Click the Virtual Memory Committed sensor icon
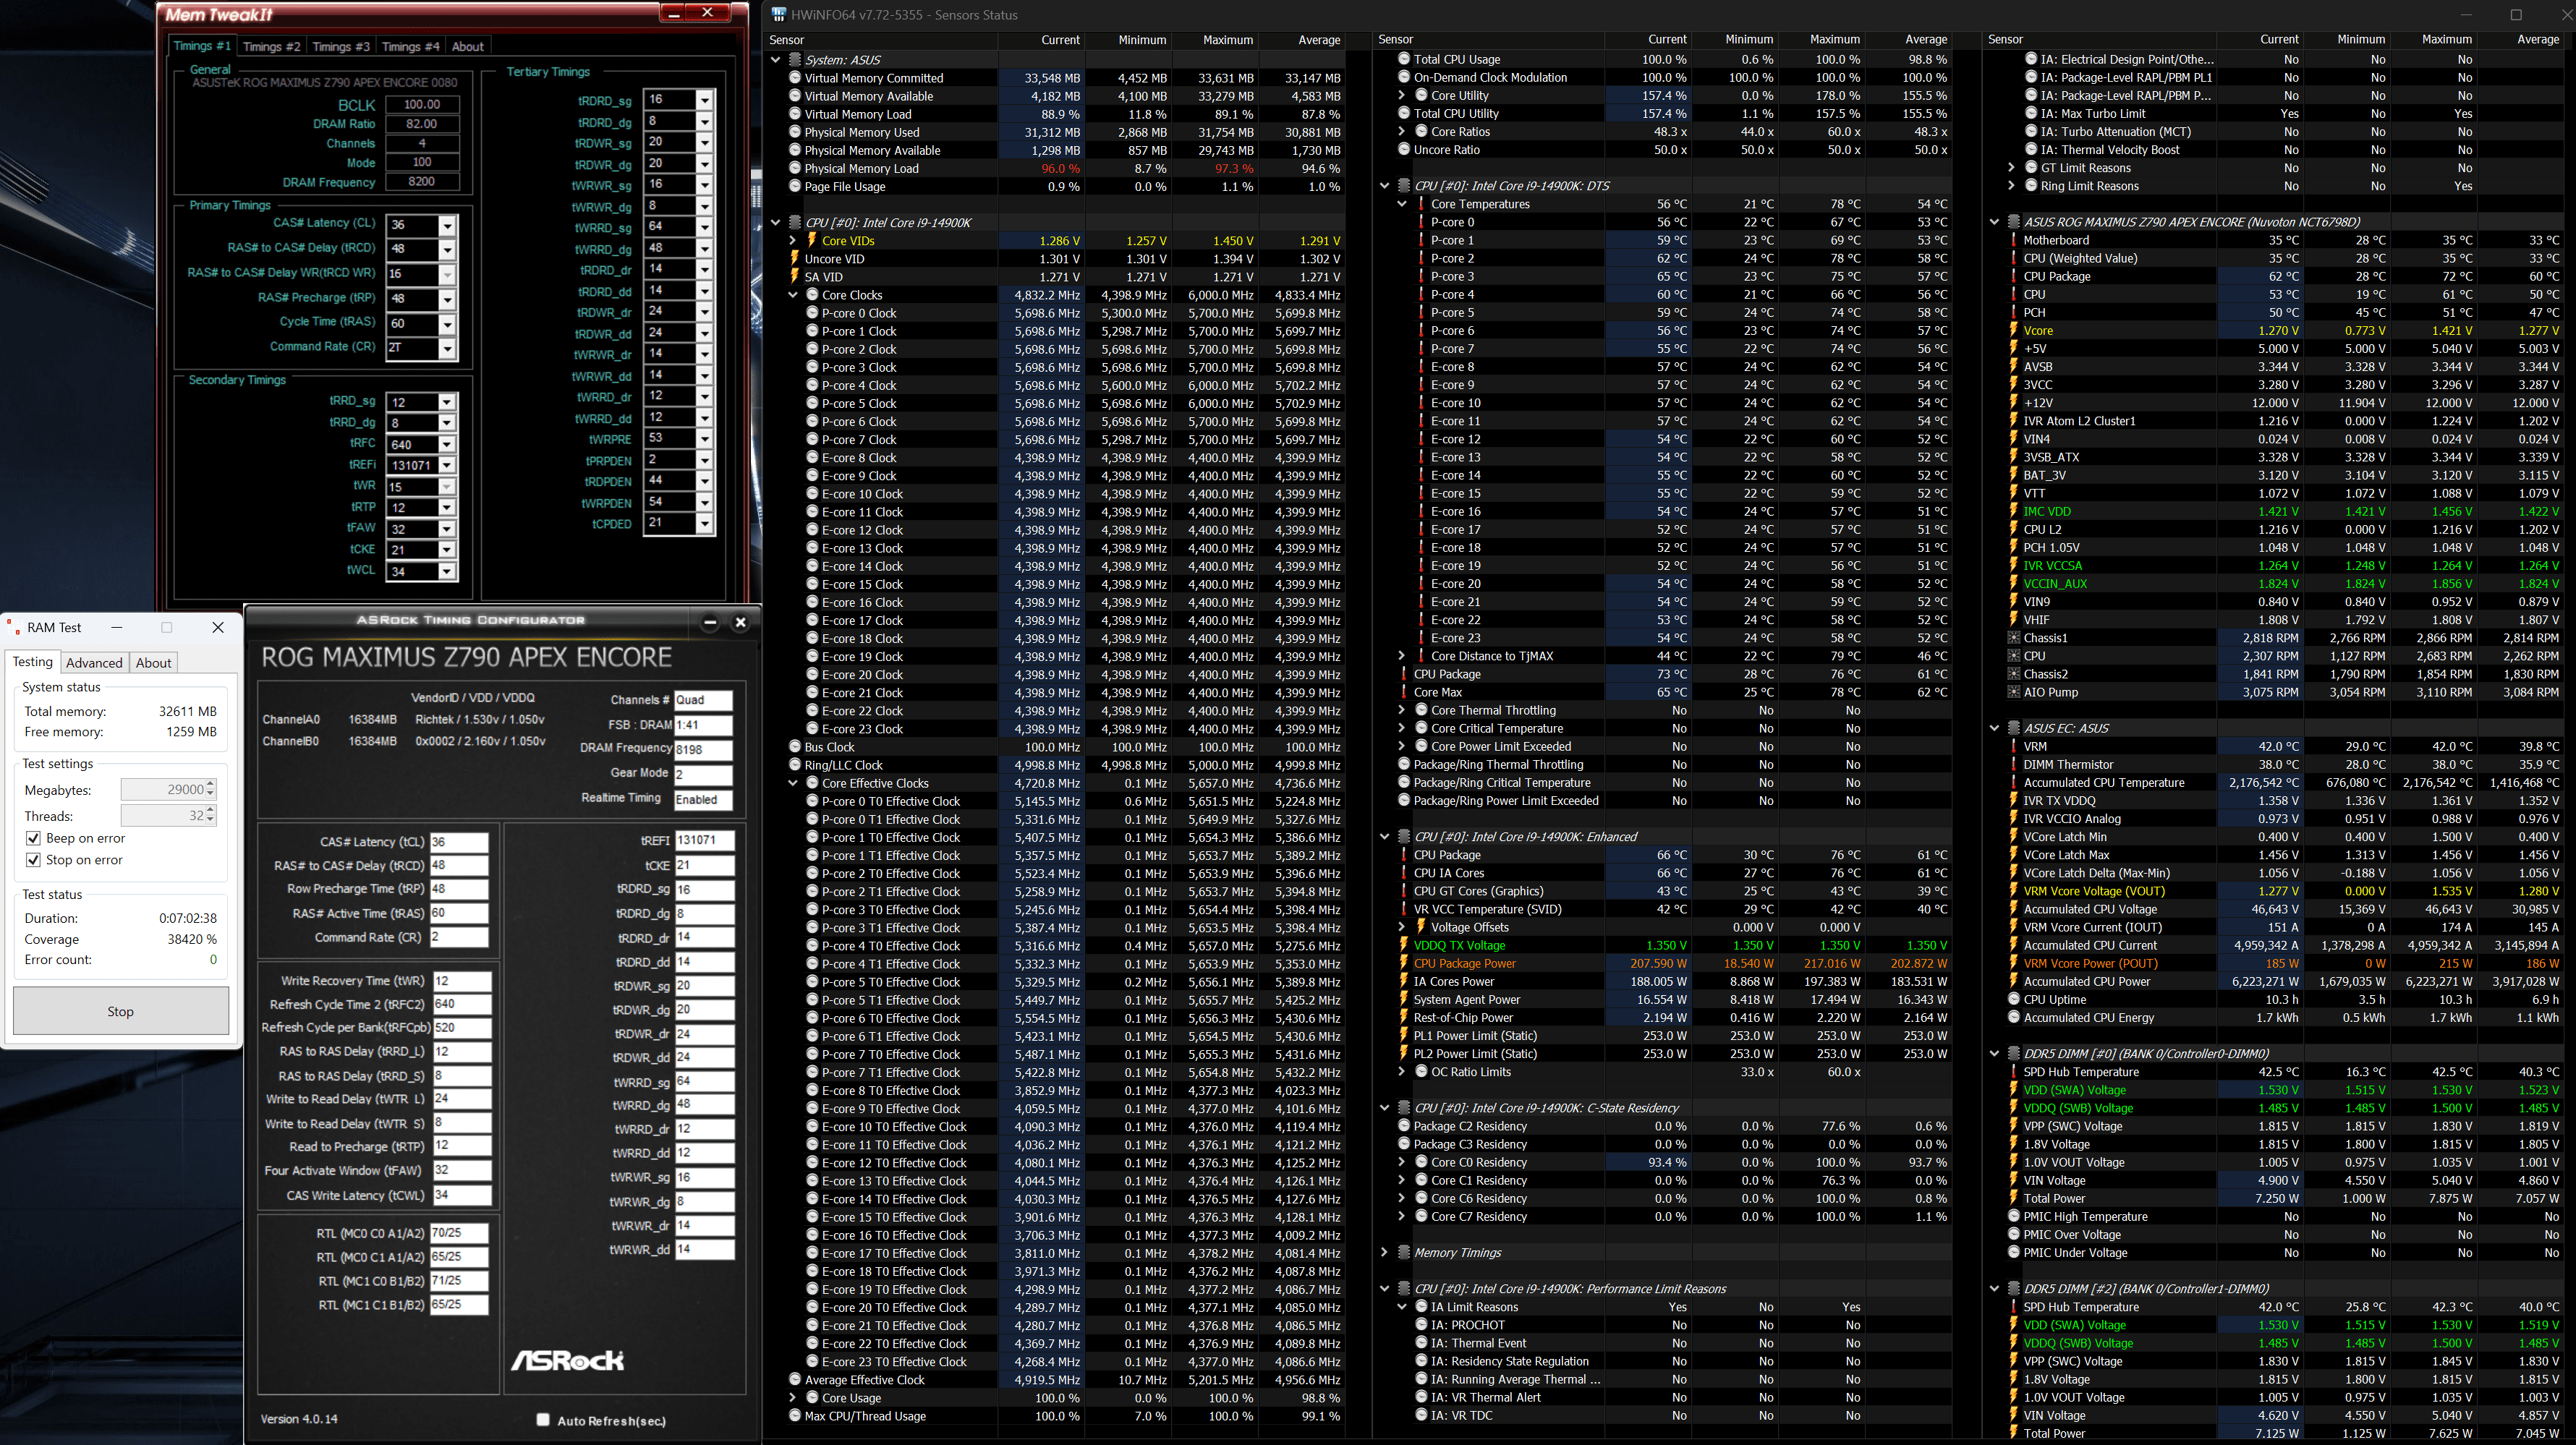Image resolution: width=2576 pixels, height=1445 pixels. coord(795,77)
